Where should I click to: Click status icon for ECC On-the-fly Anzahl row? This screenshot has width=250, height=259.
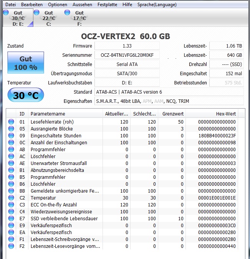click(x=11, y=205)
